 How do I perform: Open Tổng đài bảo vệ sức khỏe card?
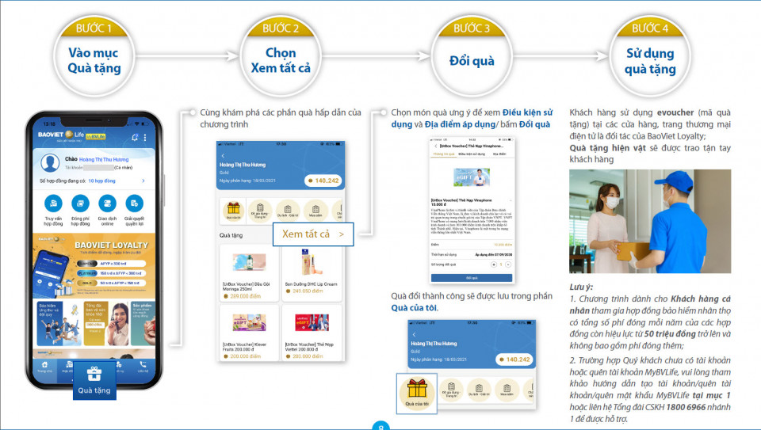[105, 323]
